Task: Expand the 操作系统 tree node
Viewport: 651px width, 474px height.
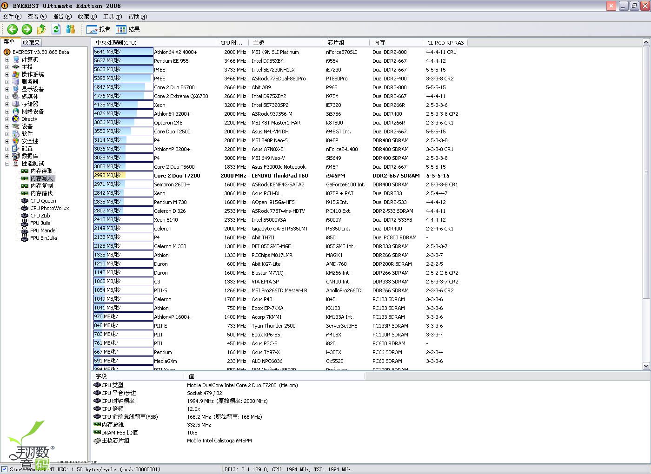Action: (x=7, y=74)
